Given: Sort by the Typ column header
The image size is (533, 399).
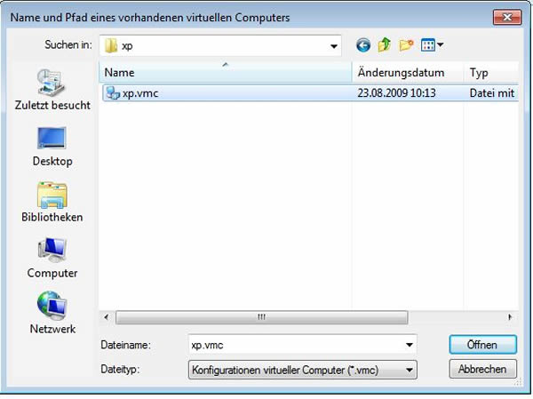Looking at the screenshot, I should coord(491,72).
